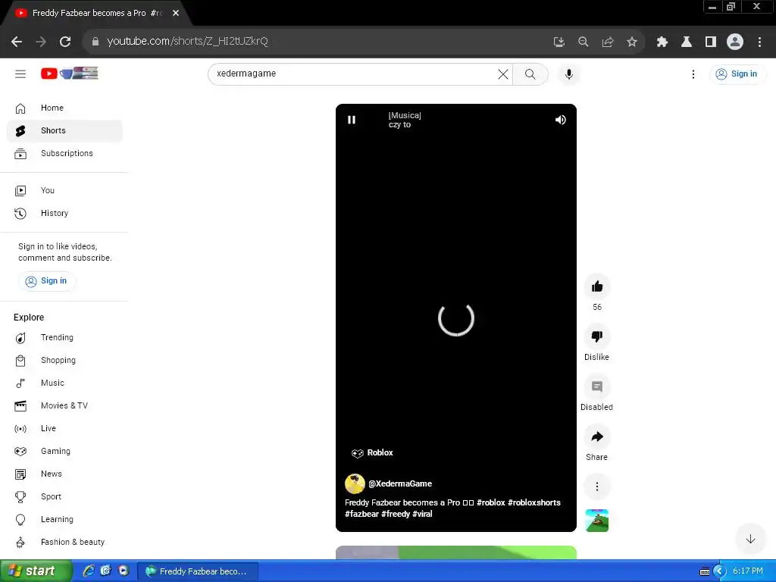This screenshot has width=776, height=582.
Task: Open Subscriptions in the sidebar
Action: (x=64, y=153)
